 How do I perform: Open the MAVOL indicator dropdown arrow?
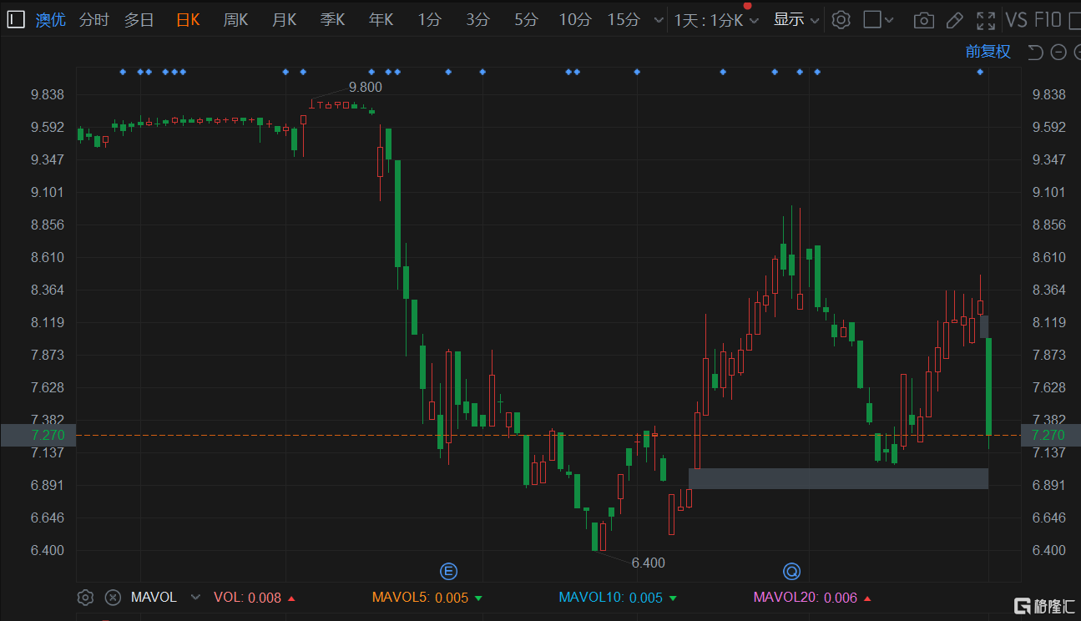click(195, 598)
